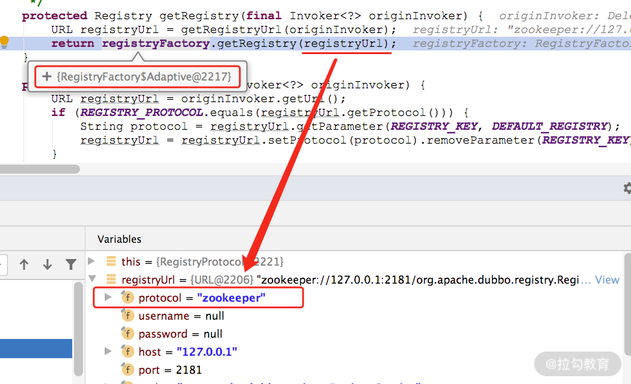Select the highlighted frame in frames list
Image resolution: width=631 pixels, height=384 pixels.
pos(36,349)
